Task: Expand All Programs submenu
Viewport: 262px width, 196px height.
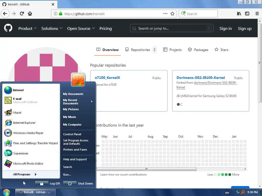Action: (x=31, y=174)
